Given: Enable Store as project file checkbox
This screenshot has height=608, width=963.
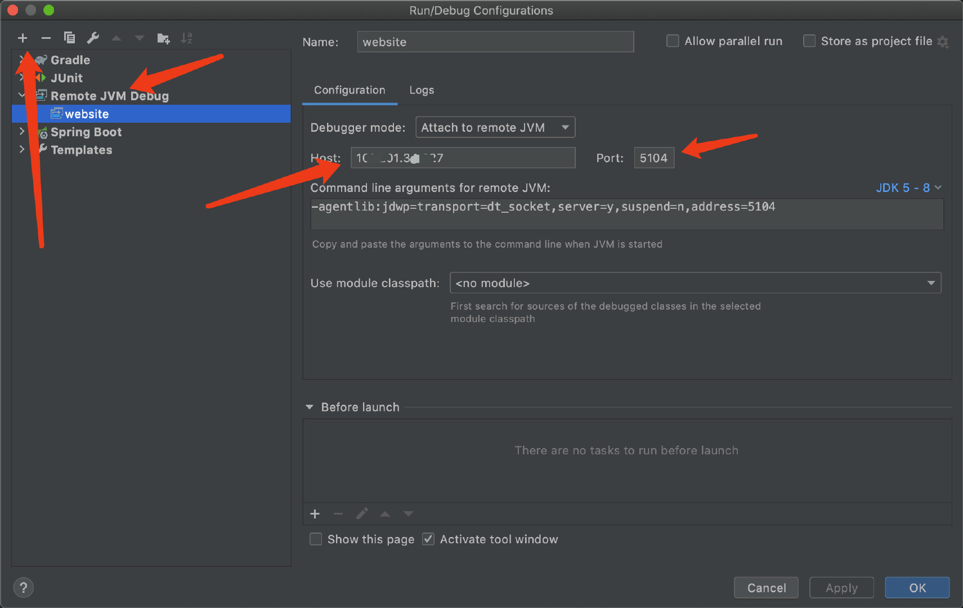Looking at the screenshot, I should (809, 41).
